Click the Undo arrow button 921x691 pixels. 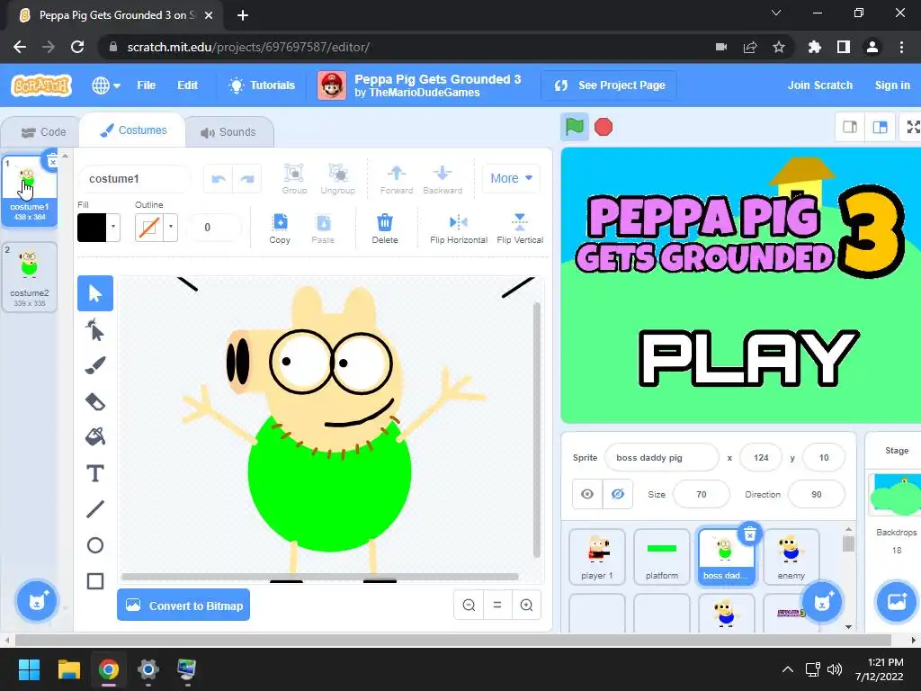click(219, 179)
